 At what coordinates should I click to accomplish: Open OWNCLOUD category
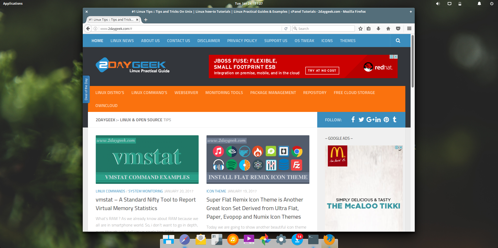click(106, 106)
